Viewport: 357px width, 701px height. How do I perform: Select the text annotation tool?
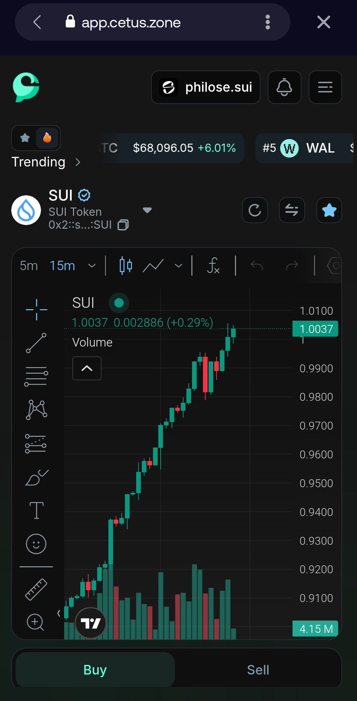(x=36, y=511)
